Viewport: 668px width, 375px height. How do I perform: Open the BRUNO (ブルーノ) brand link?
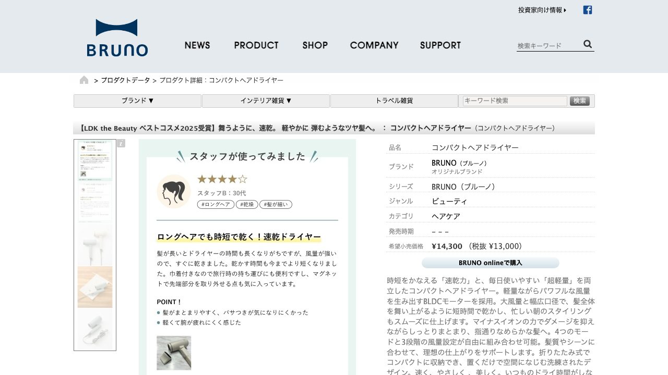pyautogui.click(x=459, y=163)
